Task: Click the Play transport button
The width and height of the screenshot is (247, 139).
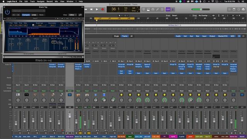Action: (x=97, y=9)
